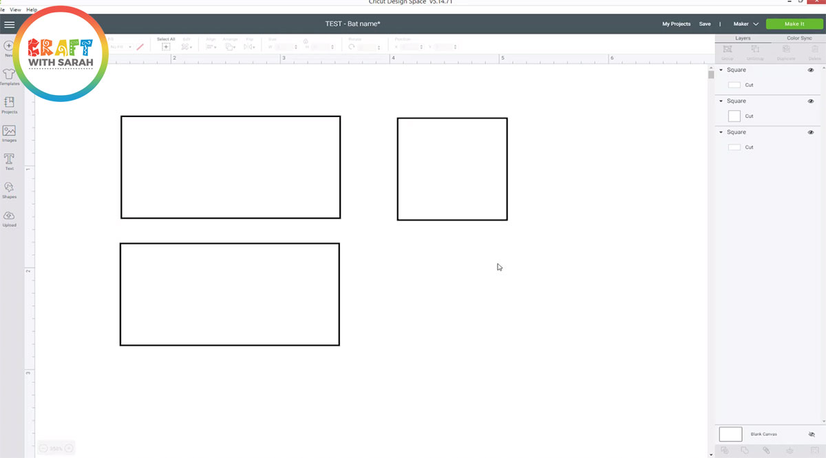The height and width of the screenshot is (458, 826).
Task: Click the project title TEST - Bat name
Action: [x=353, y=24]
